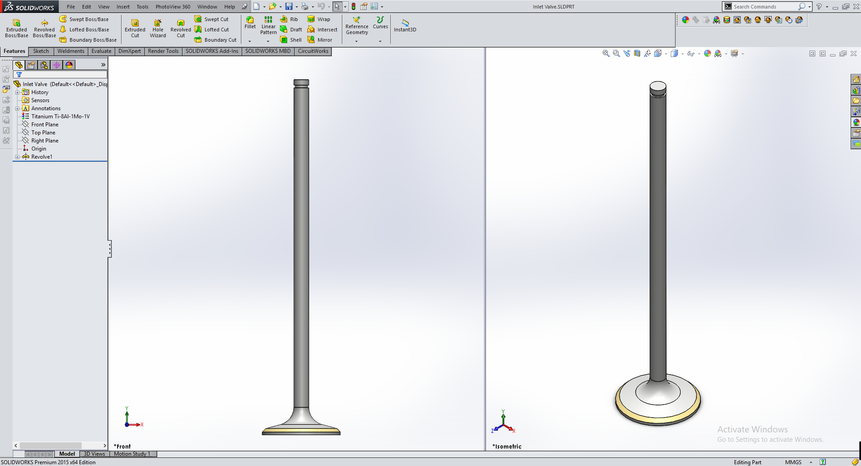Select the Linear Pattern tool
The height and width of the screenshot is (466, 861).
click(x=268, y=26)
